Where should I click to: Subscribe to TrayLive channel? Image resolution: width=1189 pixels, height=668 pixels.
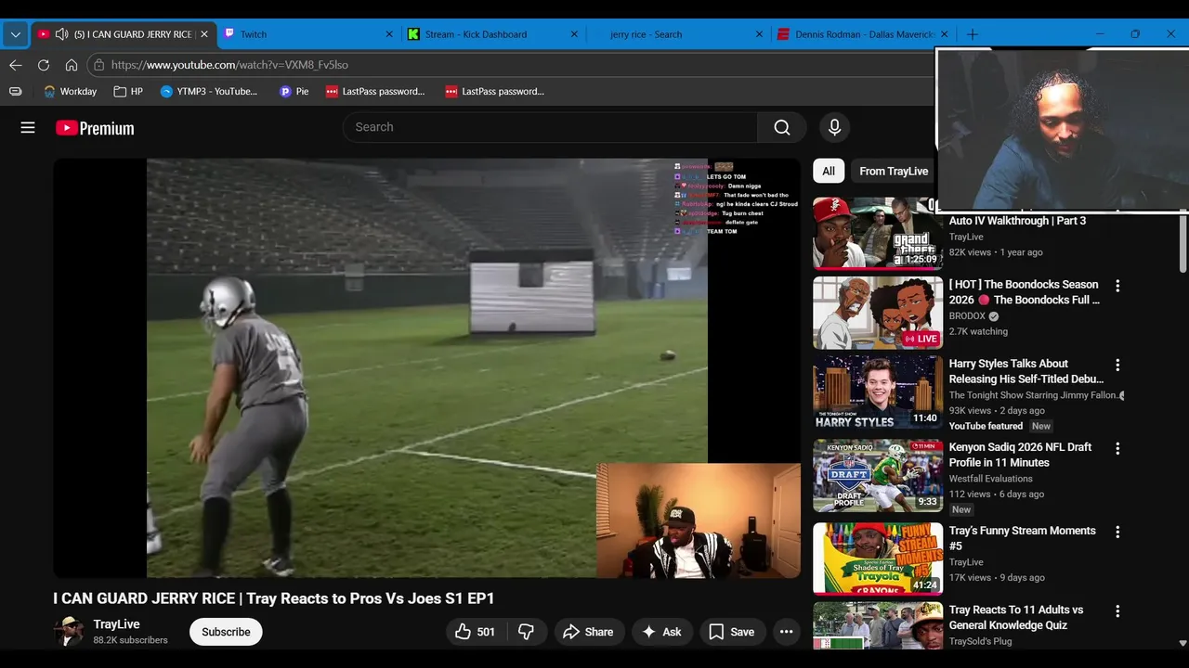pyautogui.click(x=226, y=632)
